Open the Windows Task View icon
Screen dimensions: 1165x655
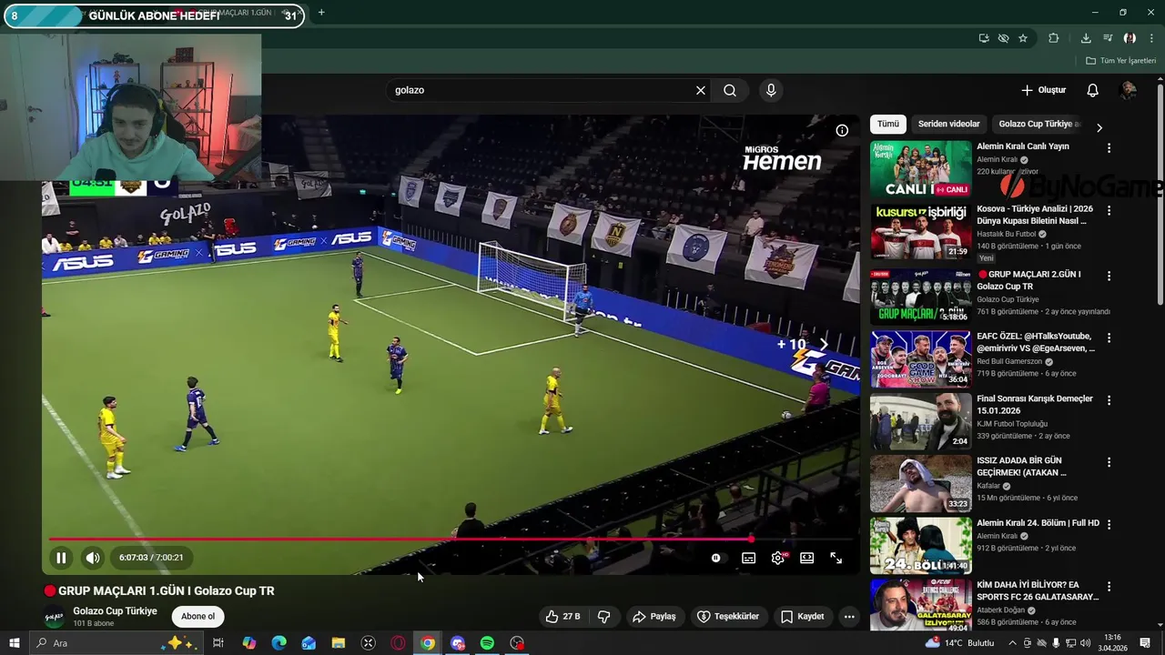(x=218, y=643)
